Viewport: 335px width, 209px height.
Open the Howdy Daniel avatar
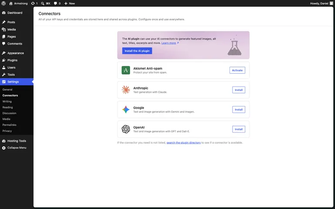pos(332,3)
